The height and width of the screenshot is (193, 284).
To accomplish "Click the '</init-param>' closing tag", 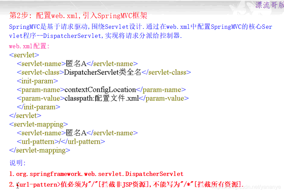I will click(39, 107).
